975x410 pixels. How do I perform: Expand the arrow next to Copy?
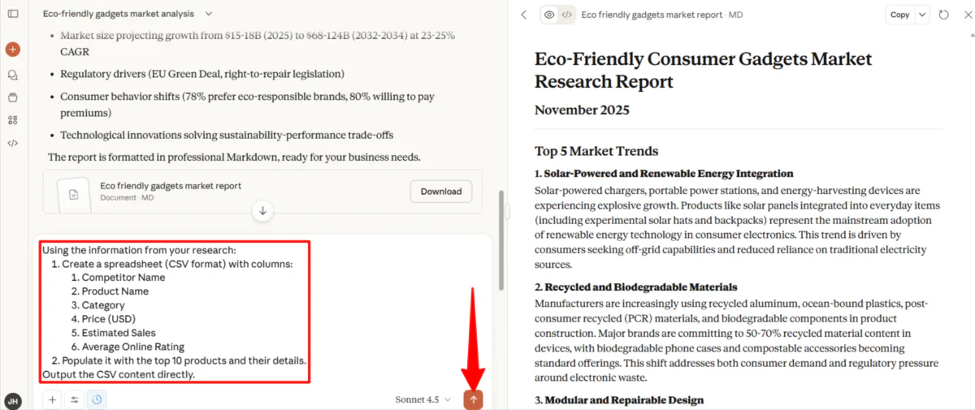point(921,15)
